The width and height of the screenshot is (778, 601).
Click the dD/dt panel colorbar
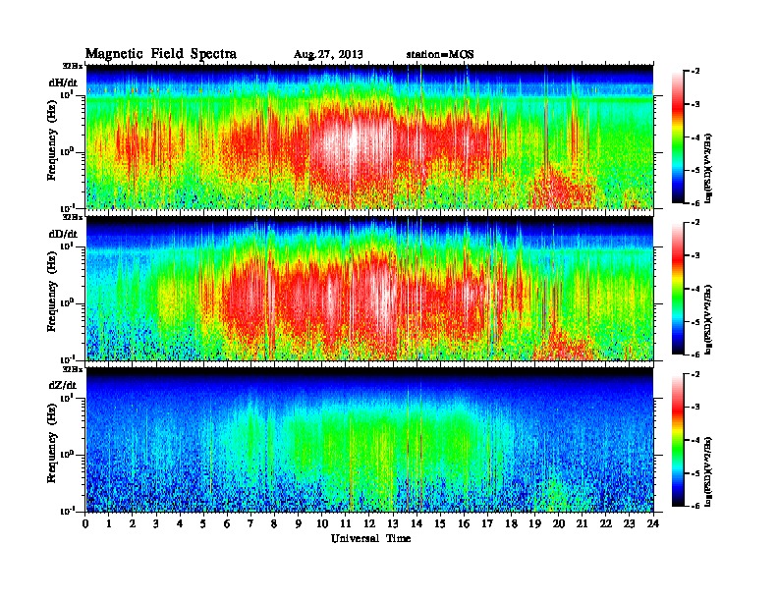pyautogui.click(x=677, y=289)
